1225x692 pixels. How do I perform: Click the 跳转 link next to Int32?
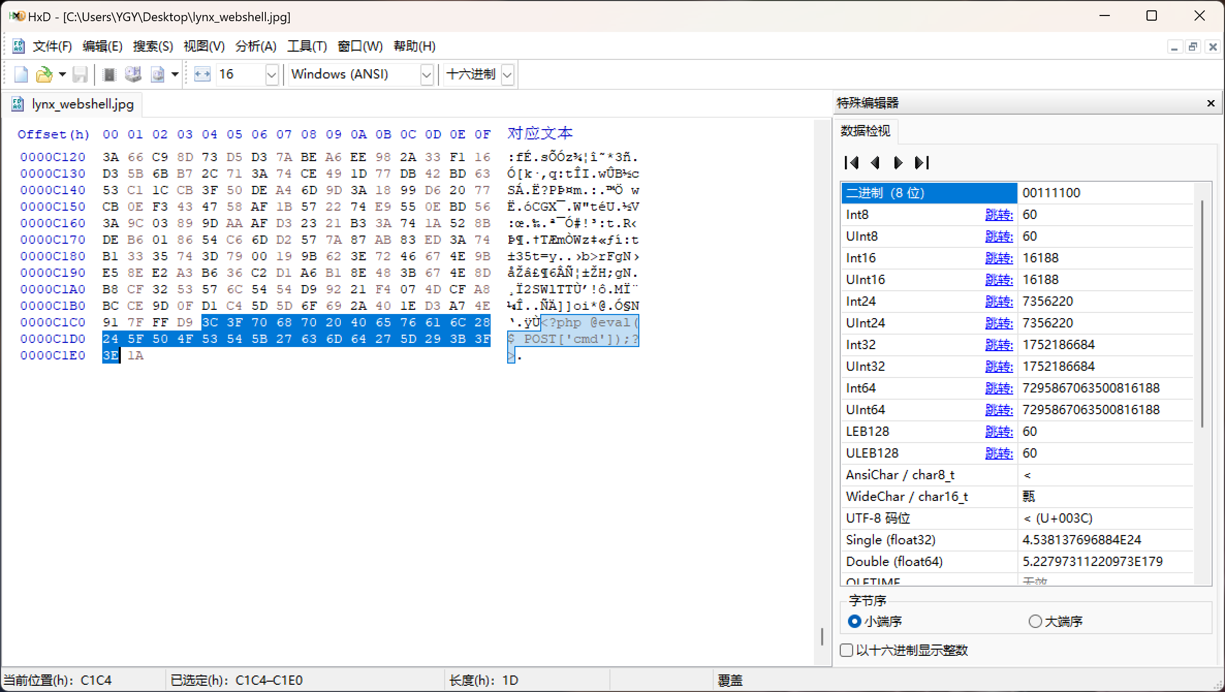[998, 345]
